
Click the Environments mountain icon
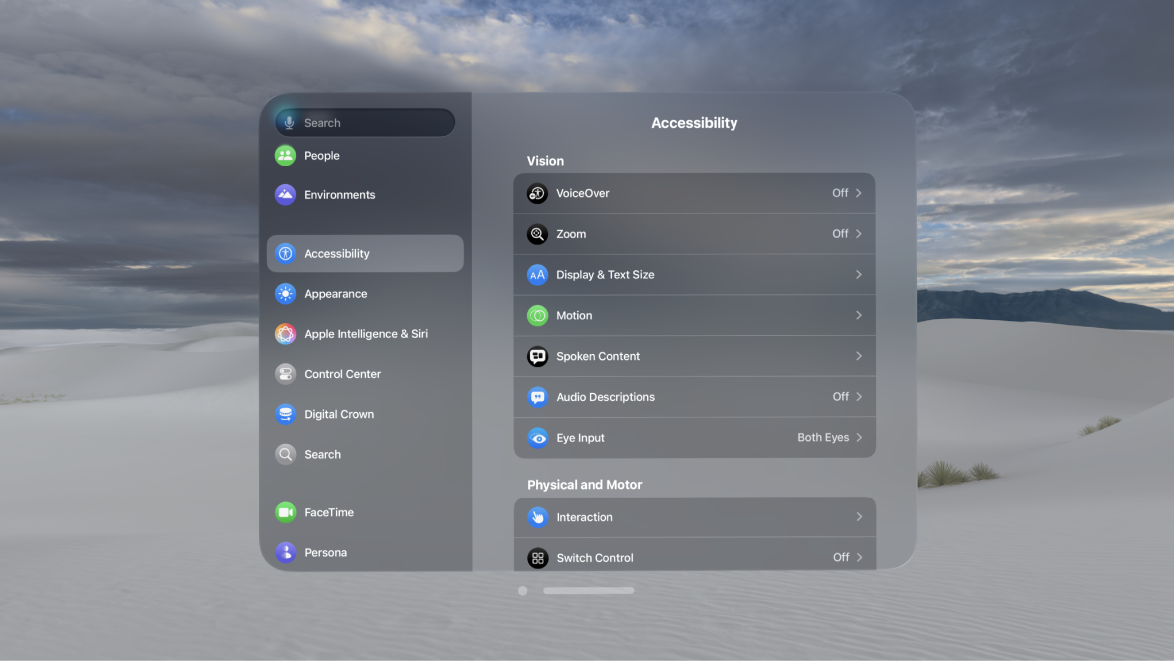285,194
